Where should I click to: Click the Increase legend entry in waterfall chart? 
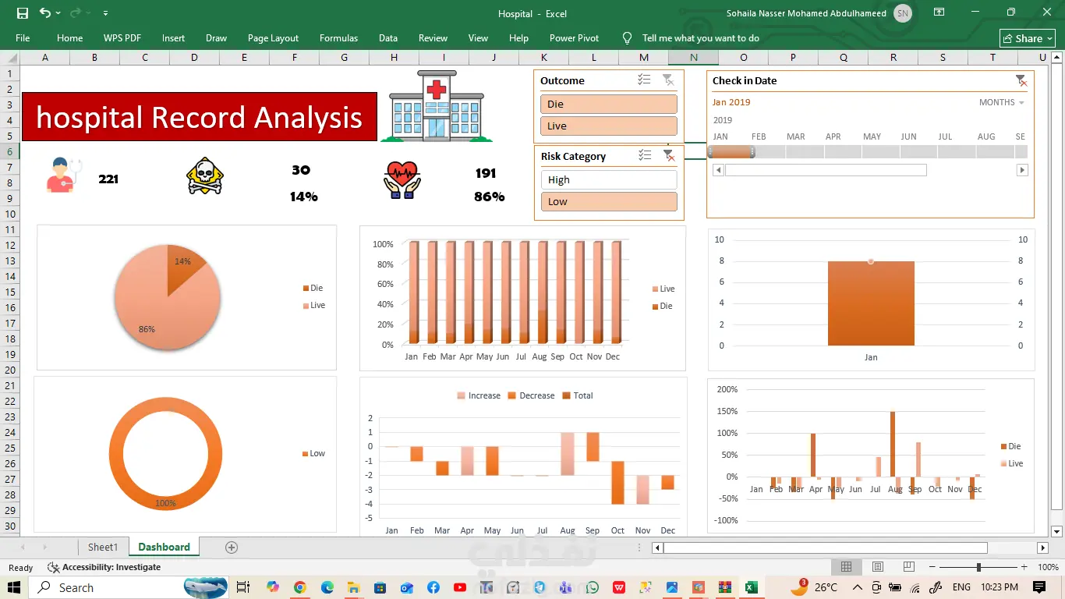click(x=478, y=395)
